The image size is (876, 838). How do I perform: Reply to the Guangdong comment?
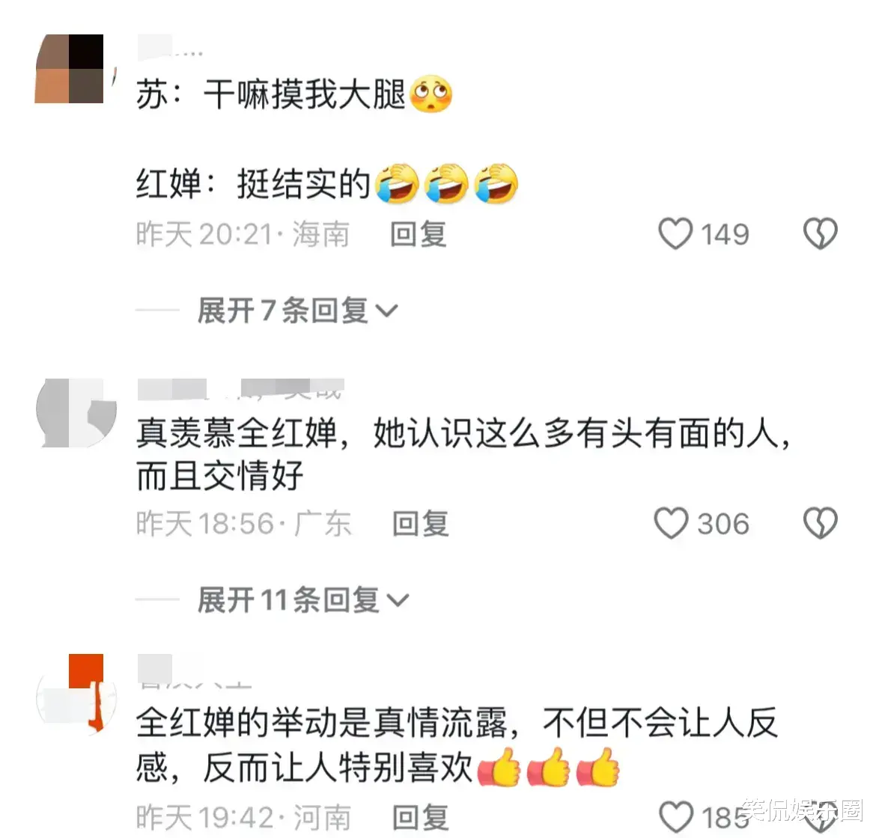coord(420,524)
